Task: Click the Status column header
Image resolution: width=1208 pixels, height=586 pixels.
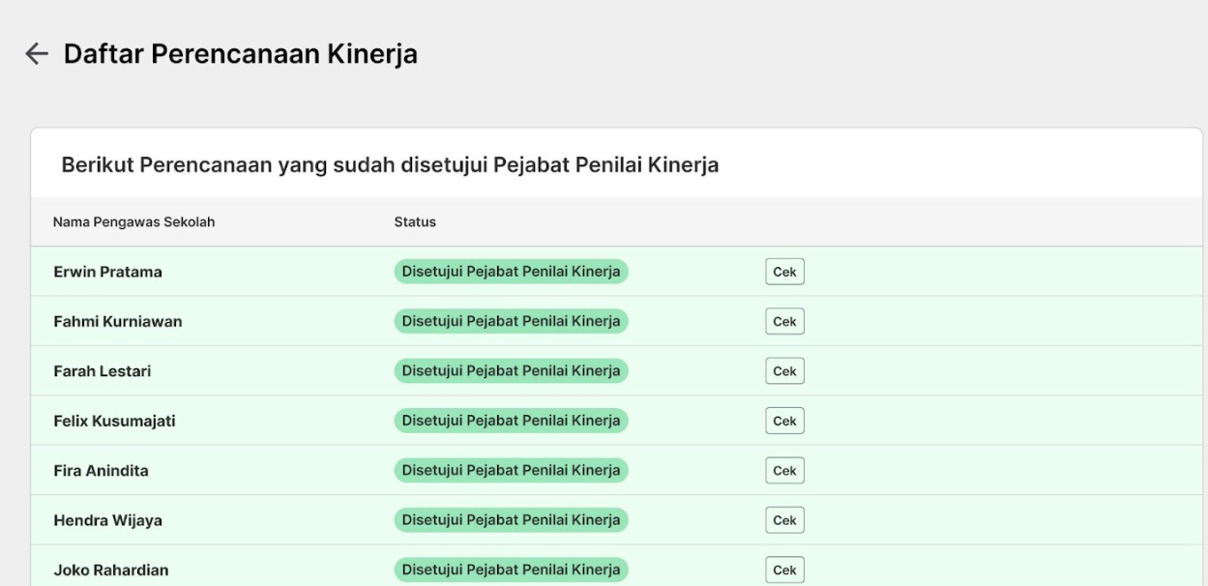Action: pyautogui.click(x=415, y=222)
